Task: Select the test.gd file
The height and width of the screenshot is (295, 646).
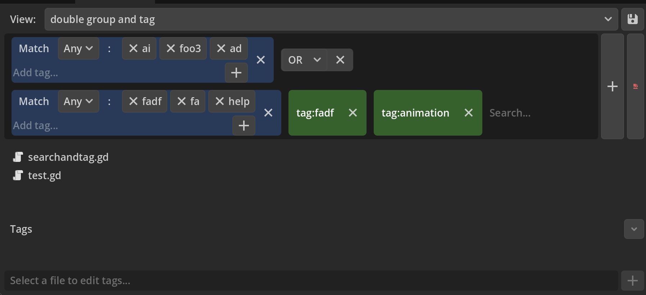Action: (x=44, y=176)
